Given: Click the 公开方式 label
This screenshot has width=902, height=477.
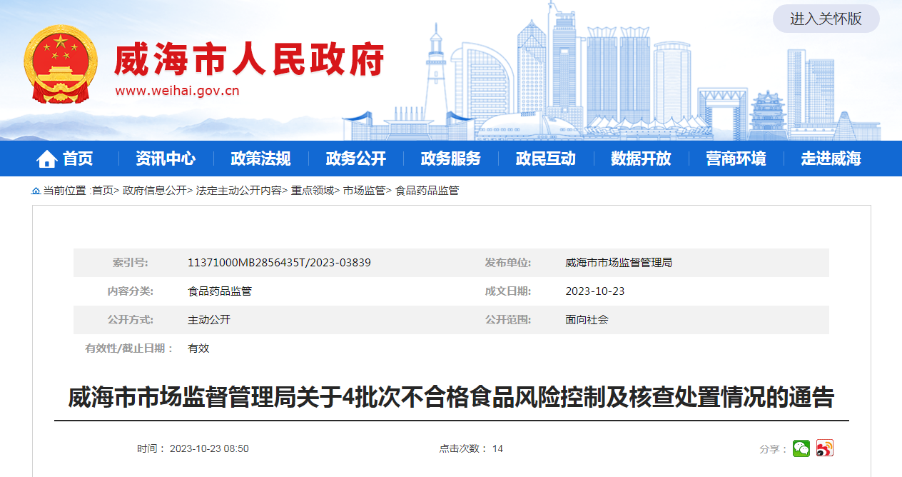Looking at the screenshot, I should [x=130, y=320].
